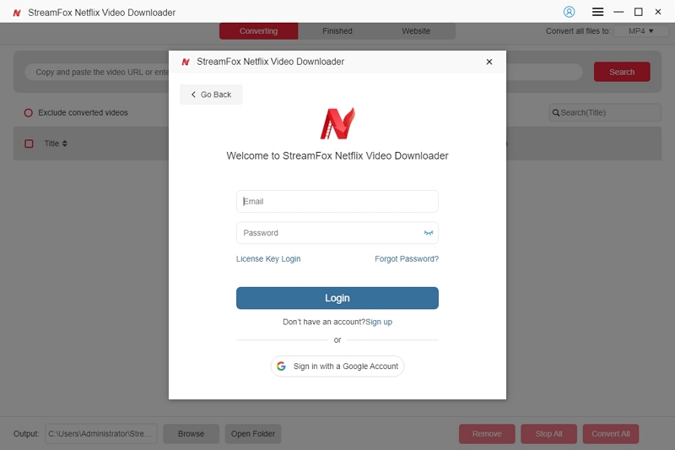The height and width of the screenshot is (450, 675).
Task: Open License Key Login option
Action: click(268, 259)
